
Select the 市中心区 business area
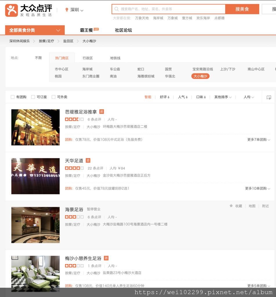coord(61,69)
